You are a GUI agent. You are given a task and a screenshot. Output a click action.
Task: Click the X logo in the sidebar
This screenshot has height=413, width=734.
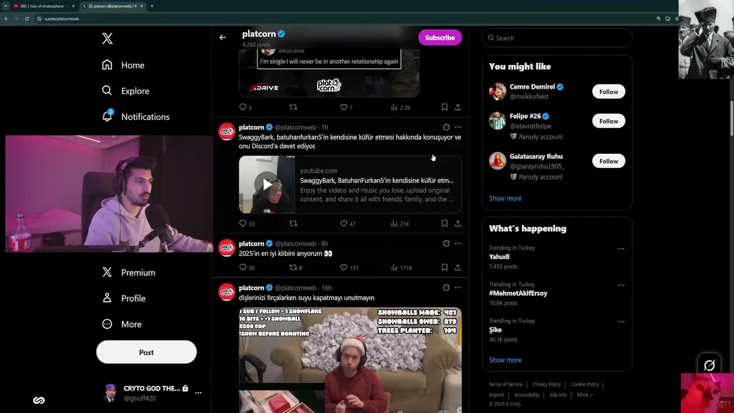click(x=107, y=38)
